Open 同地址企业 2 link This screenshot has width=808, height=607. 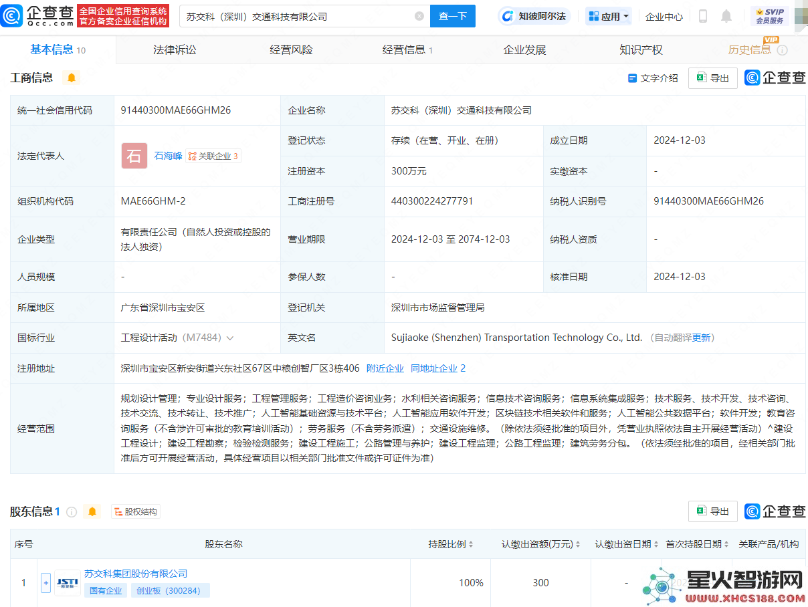pyautogui.click(x=438, y=368)
